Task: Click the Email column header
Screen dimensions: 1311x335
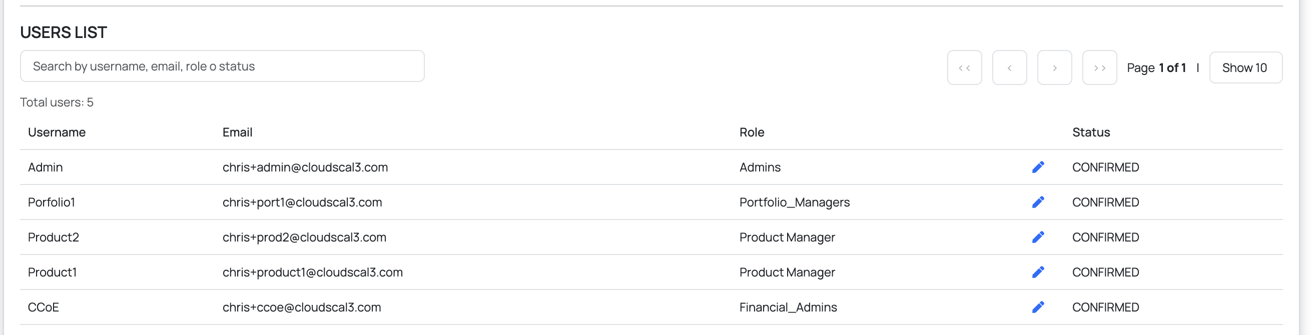Action: 237,132
